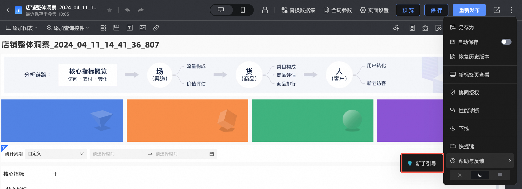Click the plus next to 核心指标
This screenshot has height=189, width=522.
[x=55, y=174]
